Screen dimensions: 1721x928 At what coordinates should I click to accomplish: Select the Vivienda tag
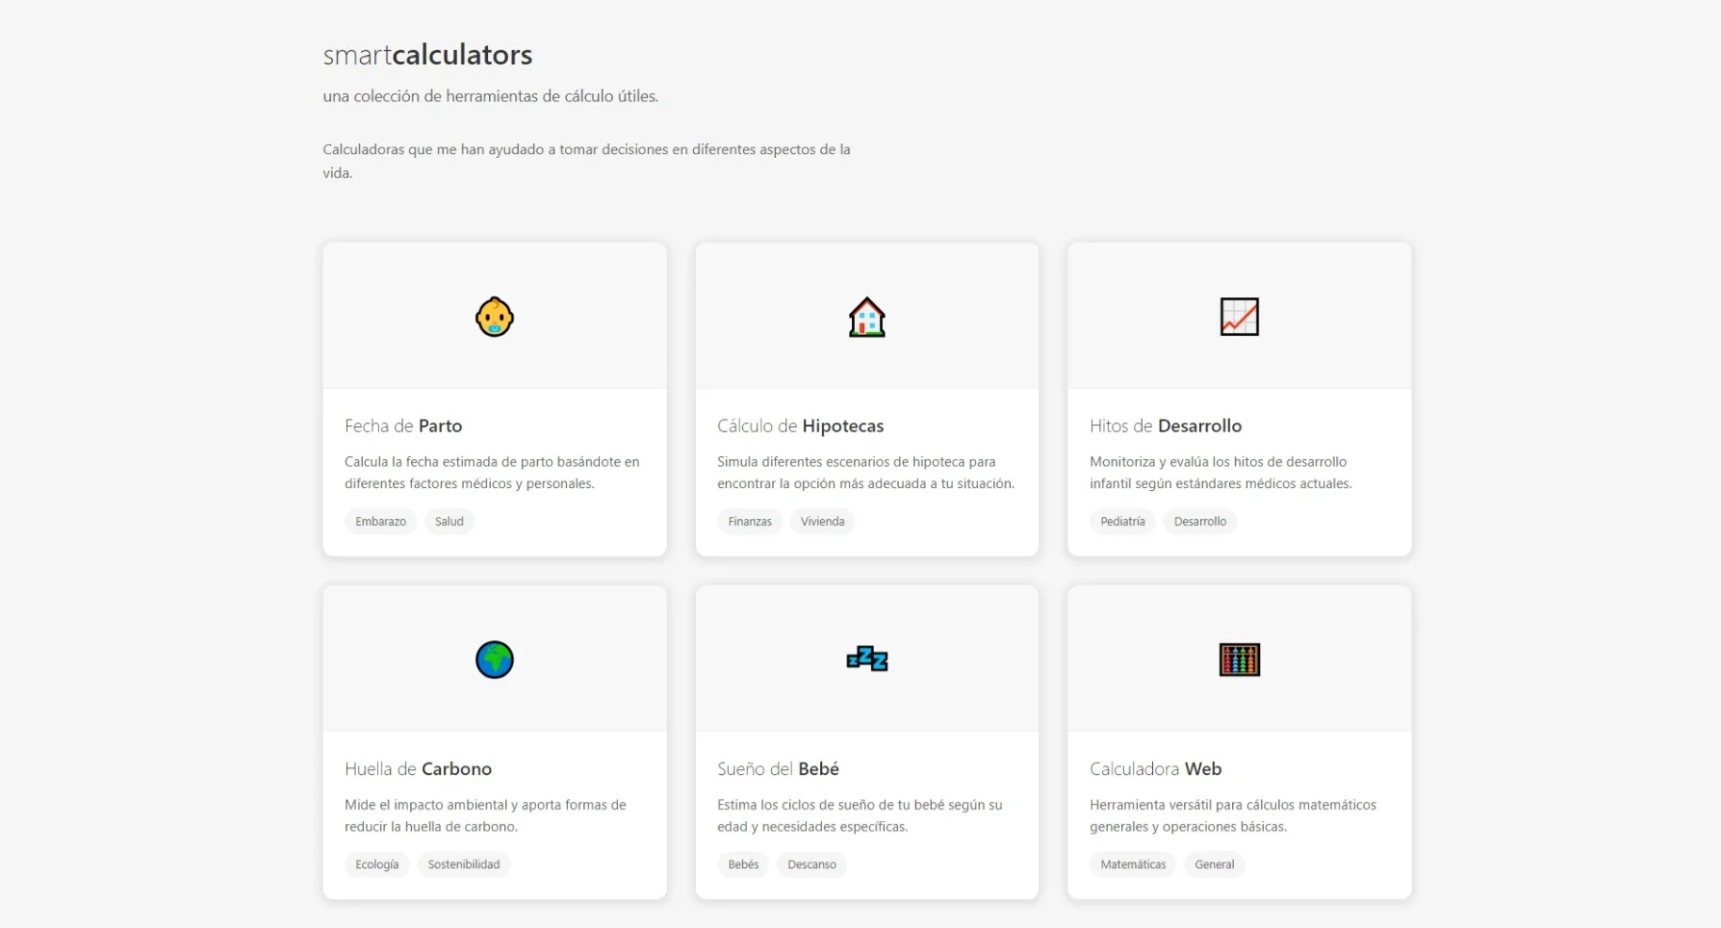coord(822,521)
